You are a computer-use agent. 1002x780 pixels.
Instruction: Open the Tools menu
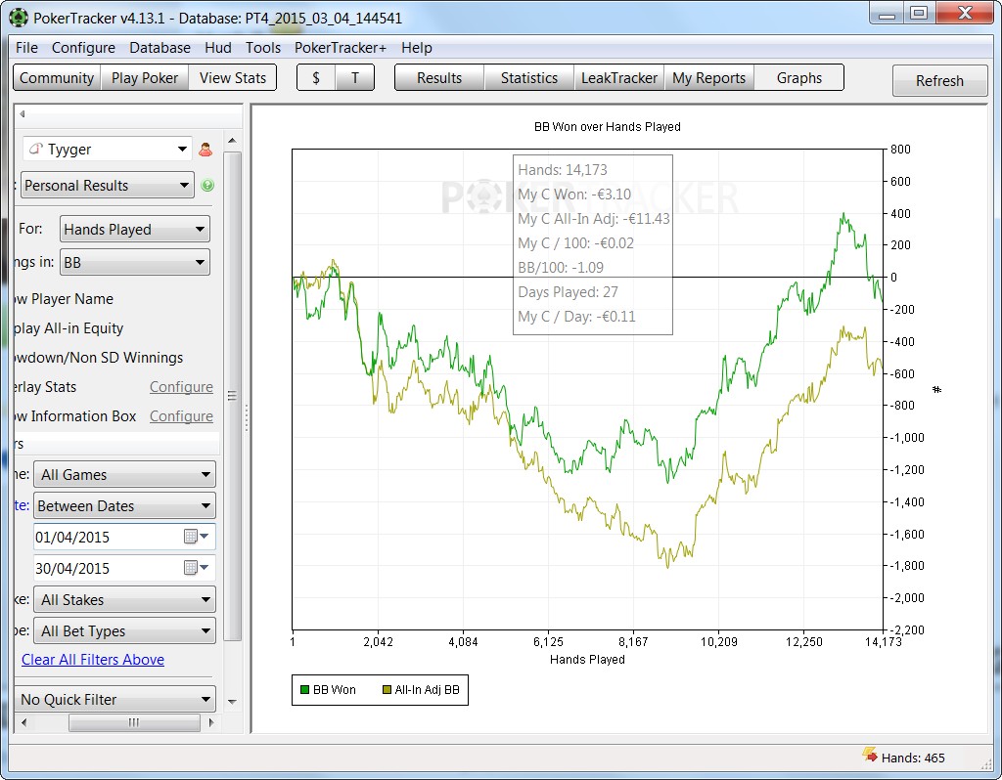click(263, 48)
